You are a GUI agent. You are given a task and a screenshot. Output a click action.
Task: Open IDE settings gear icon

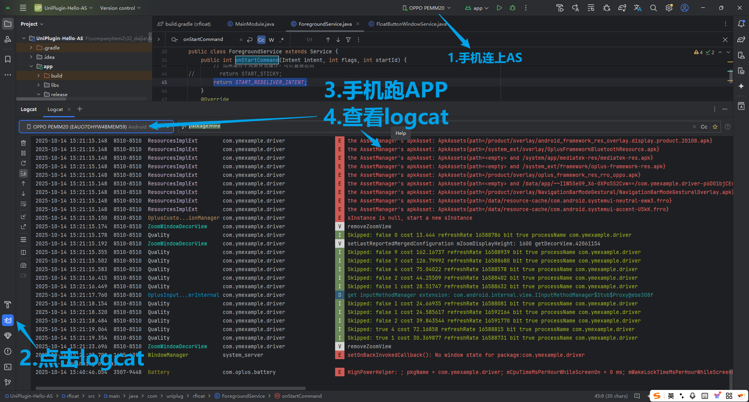point(669,8)
